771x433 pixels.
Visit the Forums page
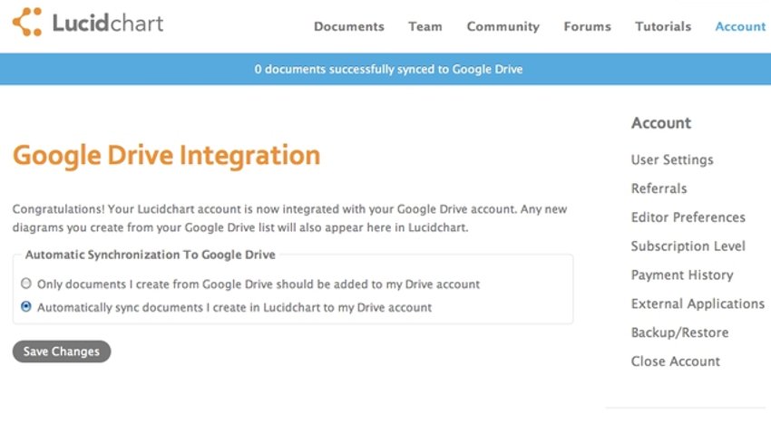[x=587, y=26]
